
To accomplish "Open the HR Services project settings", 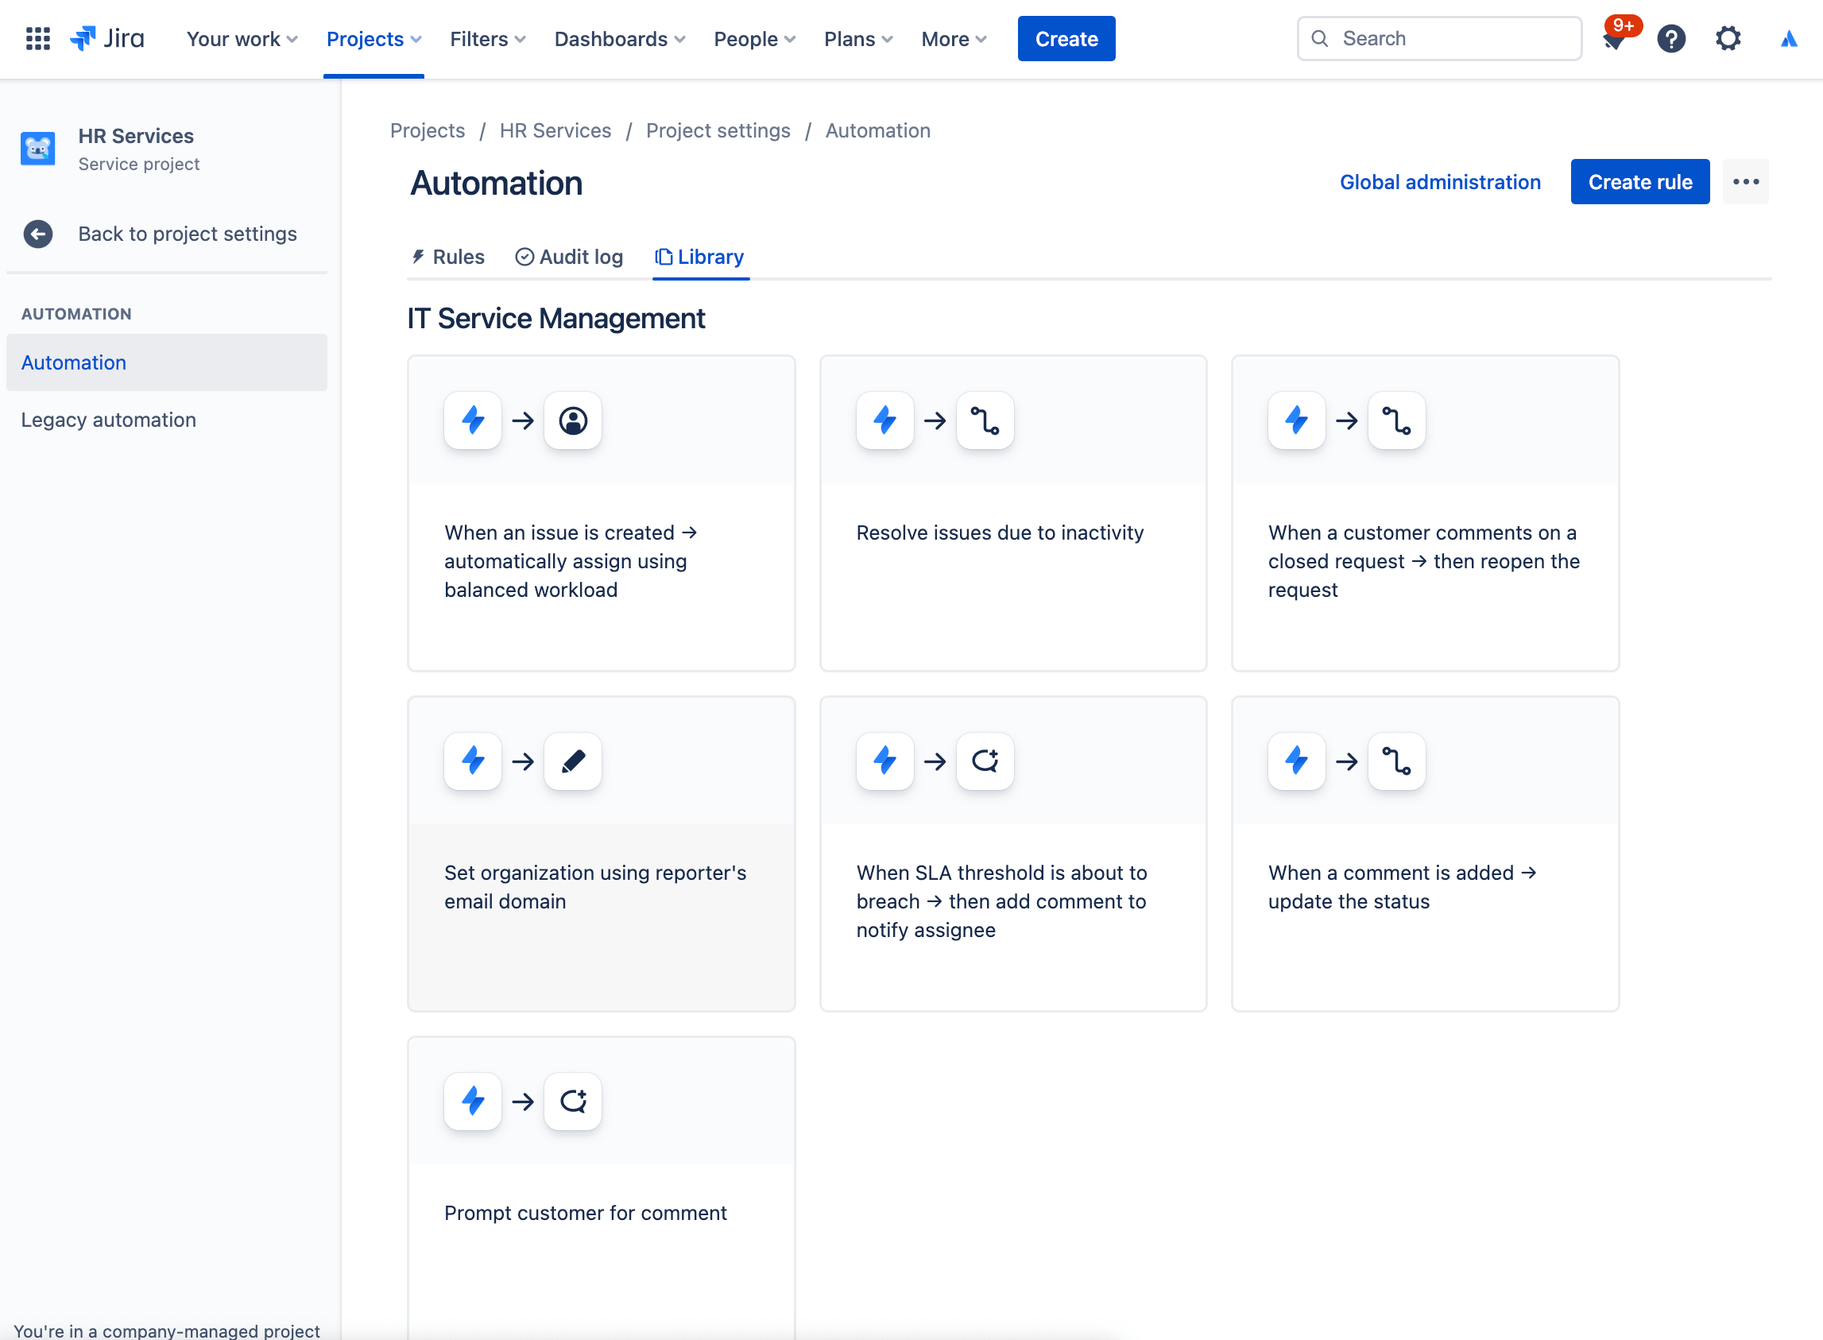I will [718, 130].
